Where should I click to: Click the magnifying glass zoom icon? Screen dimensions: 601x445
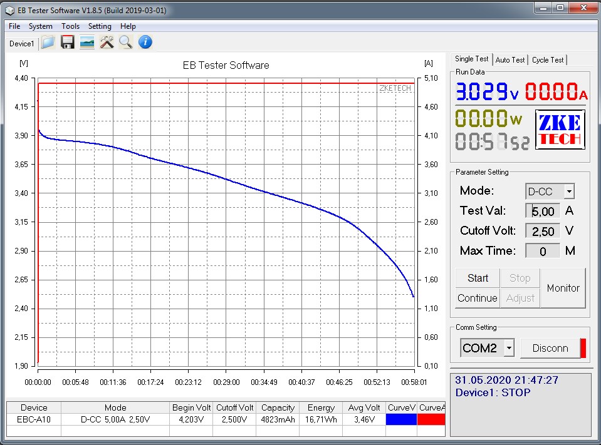(x=126, y=43)
